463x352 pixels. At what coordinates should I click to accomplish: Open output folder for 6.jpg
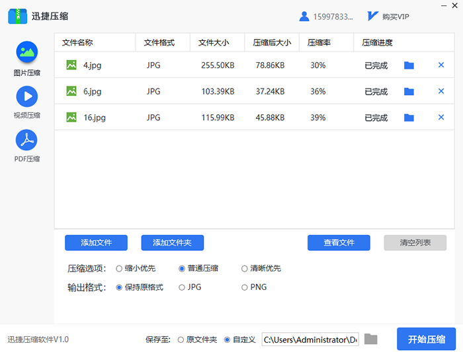[409, 92]
